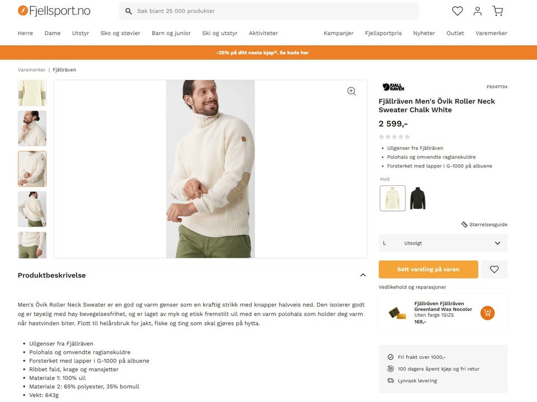537x402 pixels.
Task: Open the Herre menu
Action: pyautogui.click(x=25, y=33)
